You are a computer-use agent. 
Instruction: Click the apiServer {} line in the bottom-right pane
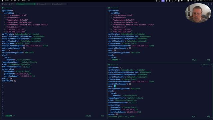115,67
